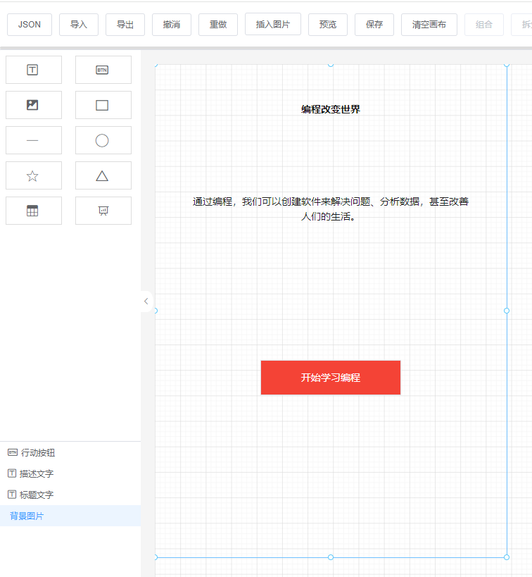
Task: Select the 行动按钮 layer
Action: pos(70,452)
